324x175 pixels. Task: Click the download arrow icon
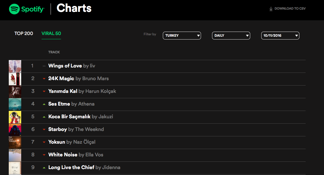pos(271,9)
